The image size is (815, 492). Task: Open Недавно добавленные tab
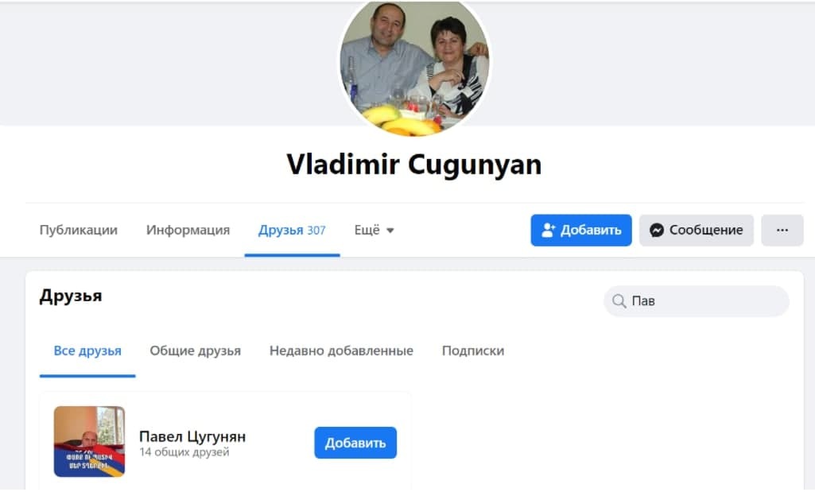point(341,351)
